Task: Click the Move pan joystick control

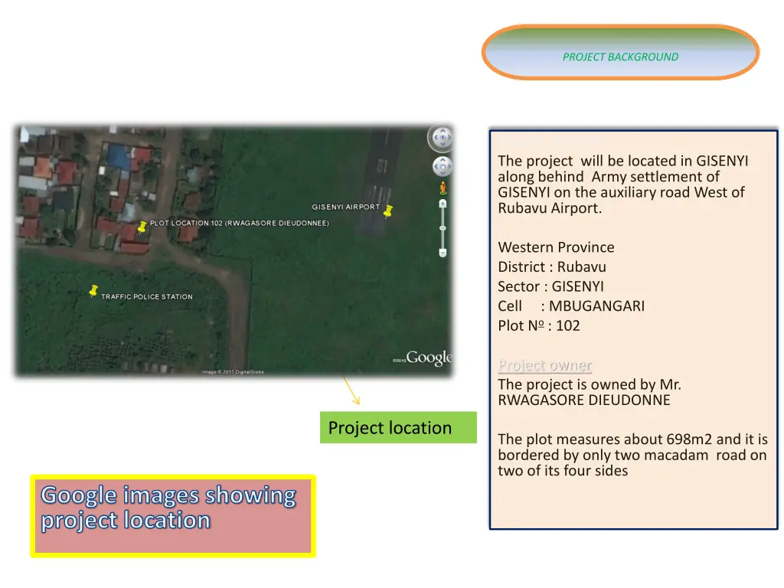Action: [x=442, y=166]
